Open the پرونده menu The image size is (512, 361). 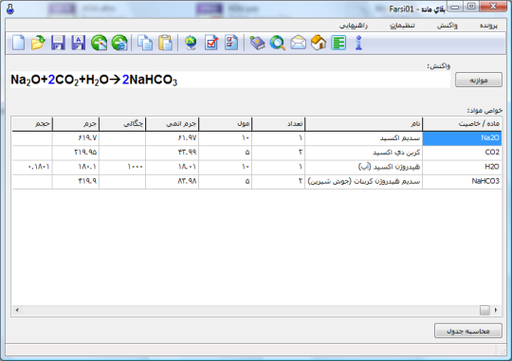click(488, 26)
